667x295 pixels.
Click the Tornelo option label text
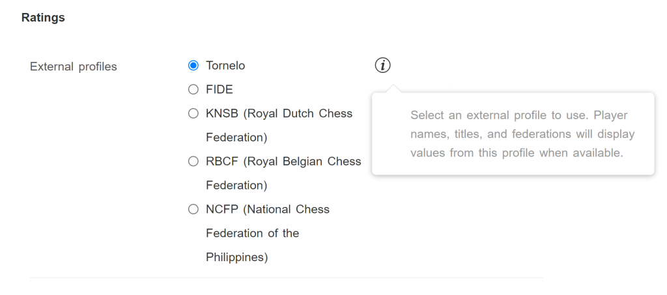click(x=225, y=66)
